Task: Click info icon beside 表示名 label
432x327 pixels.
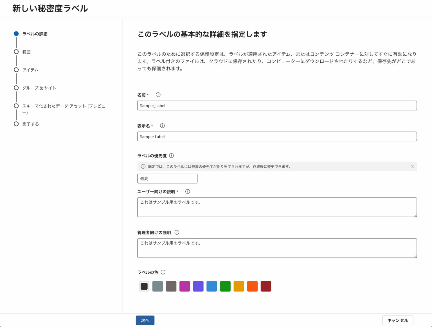Action: click(x=162, y=126)
